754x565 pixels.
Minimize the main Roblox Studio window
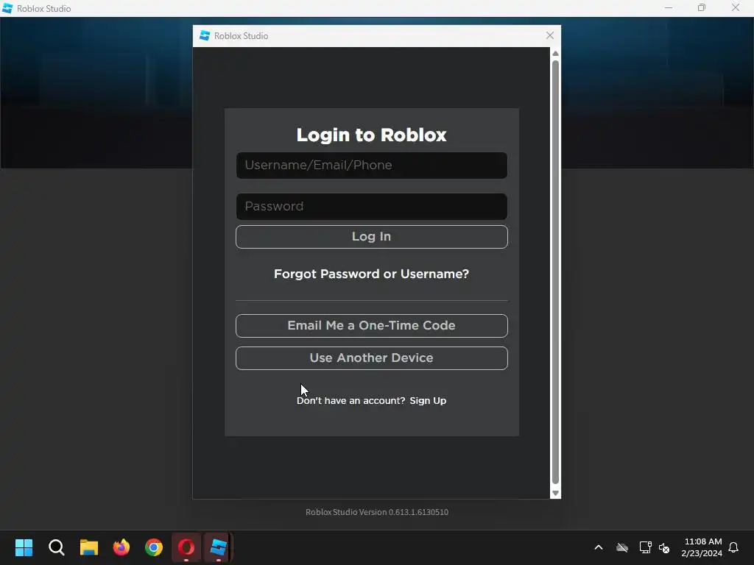pos(669,8)
